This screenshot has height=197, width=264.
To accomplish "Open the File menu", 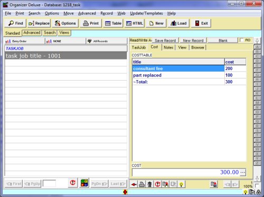I will pyautogui.click(x=8, y=13).
